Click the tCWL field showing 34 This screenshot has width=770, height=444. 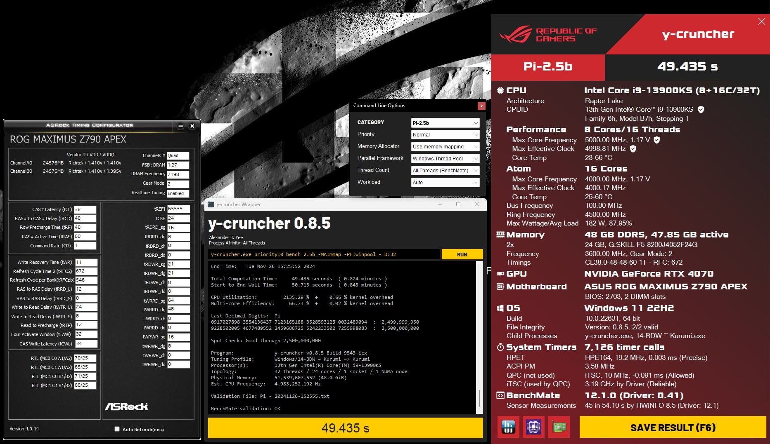click(86, 343)
